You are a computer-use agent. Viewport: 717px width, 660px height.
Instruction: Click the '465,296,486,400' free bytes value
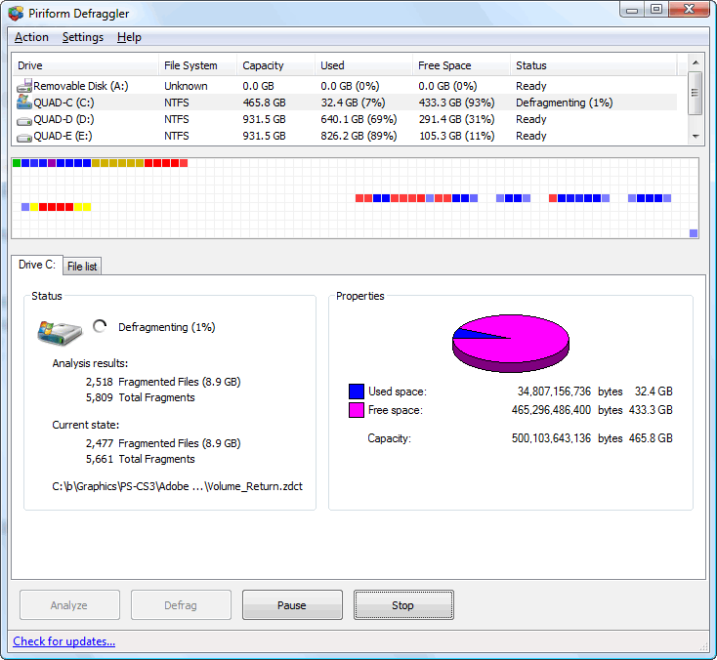(x=551, y=409)
